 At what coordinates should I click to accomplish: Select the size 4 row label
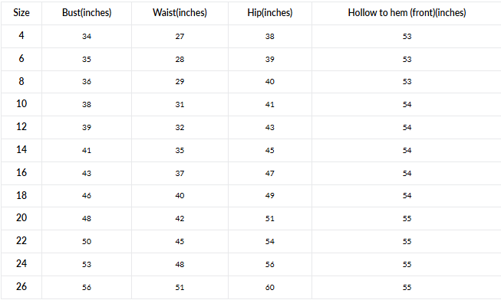[x=21, y=35]
